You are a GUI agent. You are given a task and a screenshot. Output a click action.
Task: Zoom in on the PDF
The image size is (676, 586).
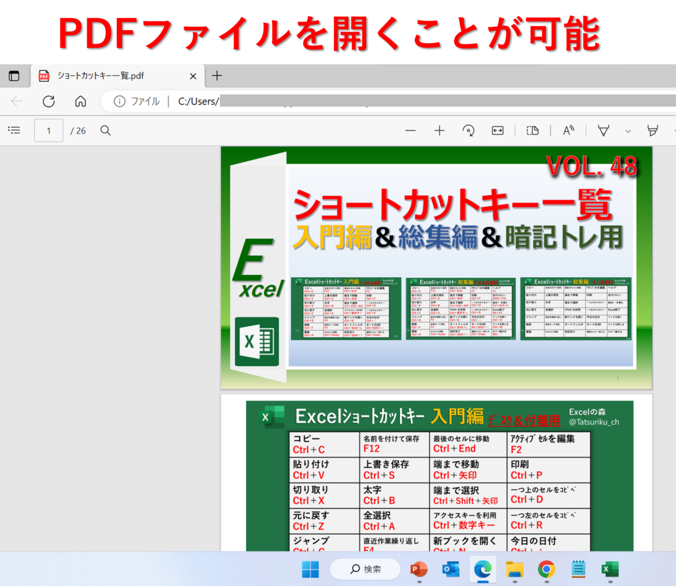(x=439, y=130)
